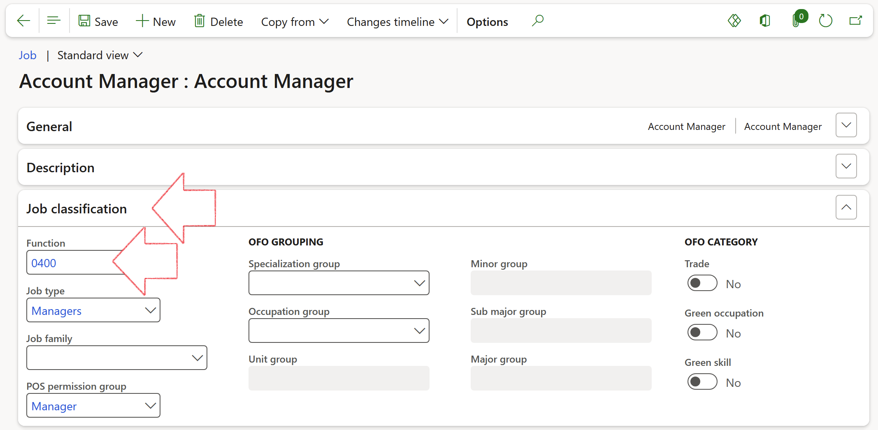Open the Office integration icon
The height and width of the screenshot is (430, 878).
pos(765,21)
